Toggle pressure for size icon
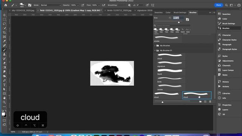 [147, 5]
